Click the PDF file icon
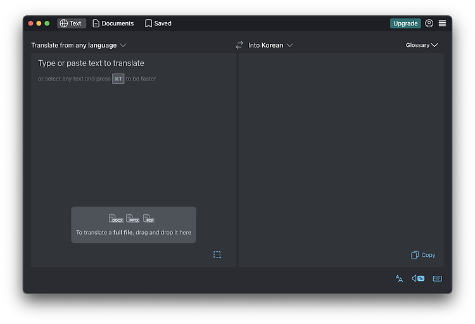The width and height of the screenshot is (475, 324). click(x=149, y=218)
